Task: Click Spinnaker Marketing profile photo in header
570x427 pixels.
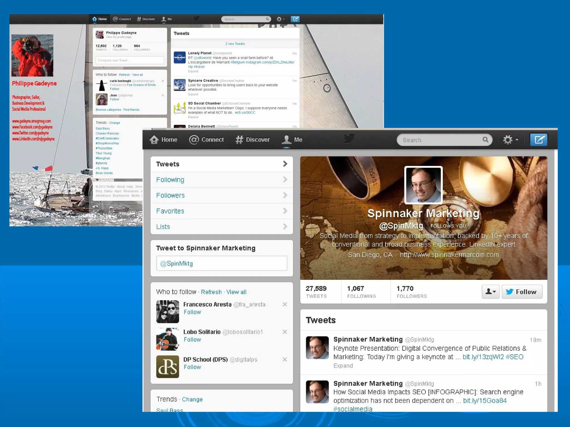Action: (423, 185)
